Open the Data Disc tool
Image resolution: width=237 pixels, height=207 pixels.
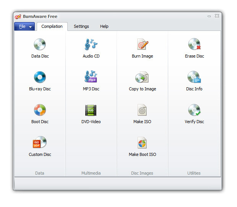[x=40, y=44]
